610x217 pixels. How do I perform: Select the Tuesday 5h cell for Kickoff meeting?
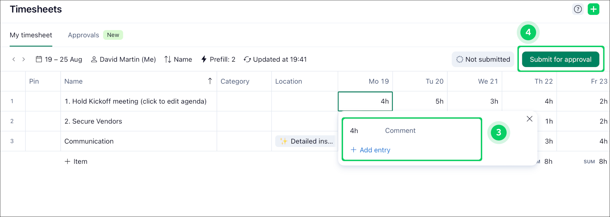[420, 101]
